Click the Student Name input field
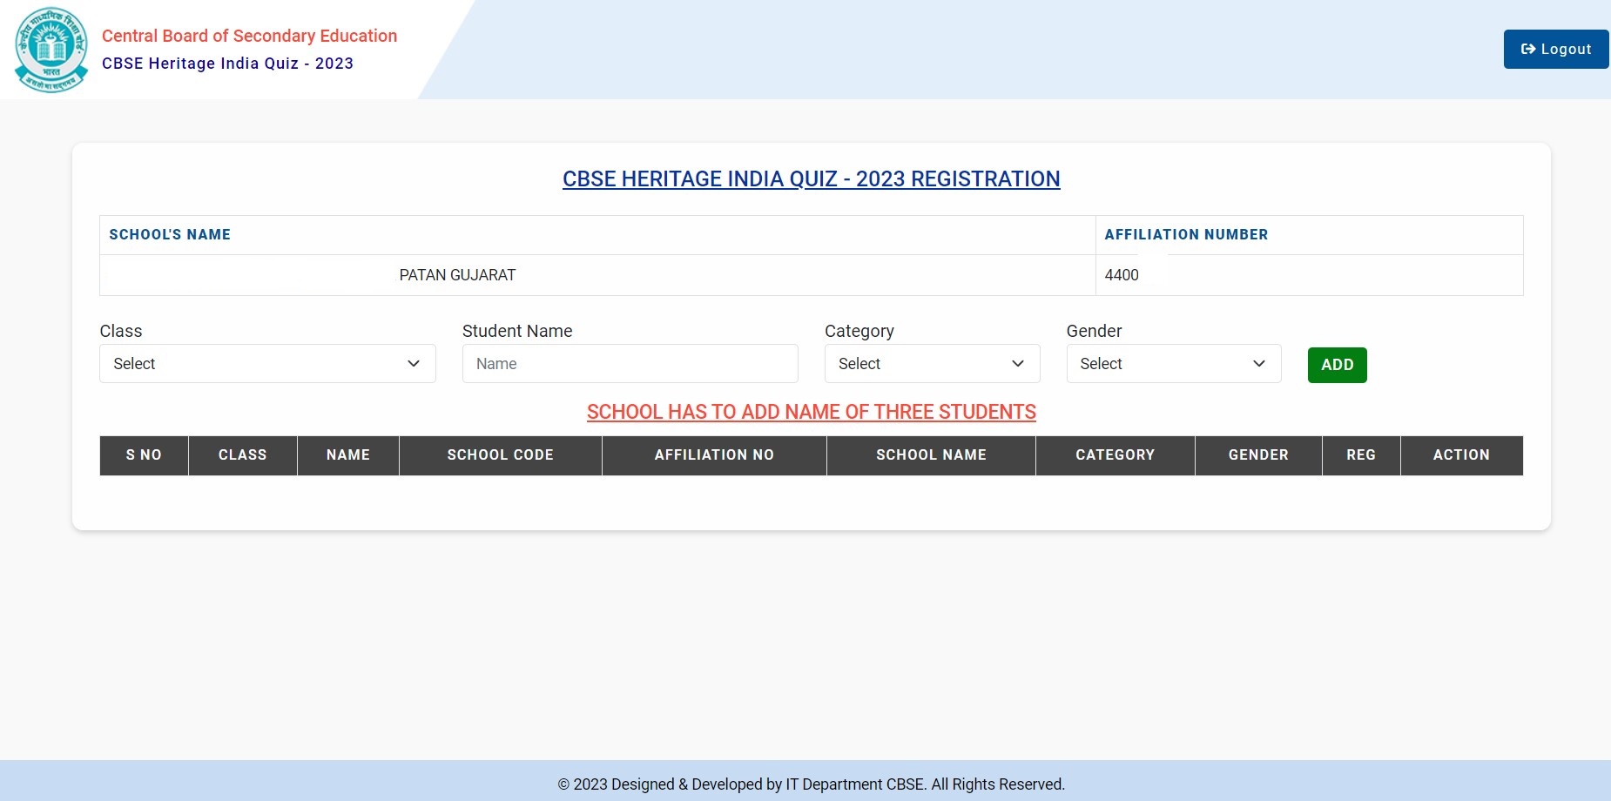 click(x=630, y=363)
